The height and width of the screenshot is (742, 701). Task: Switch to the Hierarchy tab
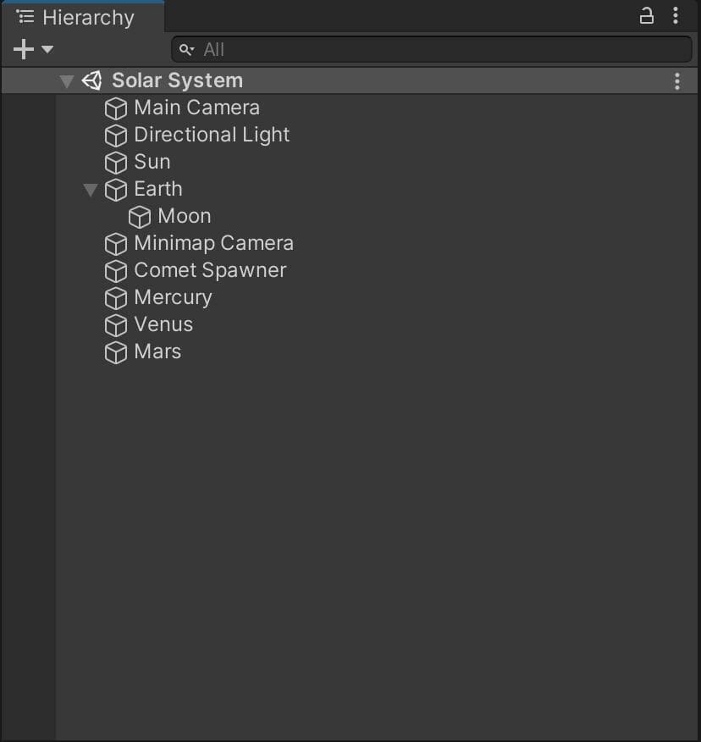(83, 18)
